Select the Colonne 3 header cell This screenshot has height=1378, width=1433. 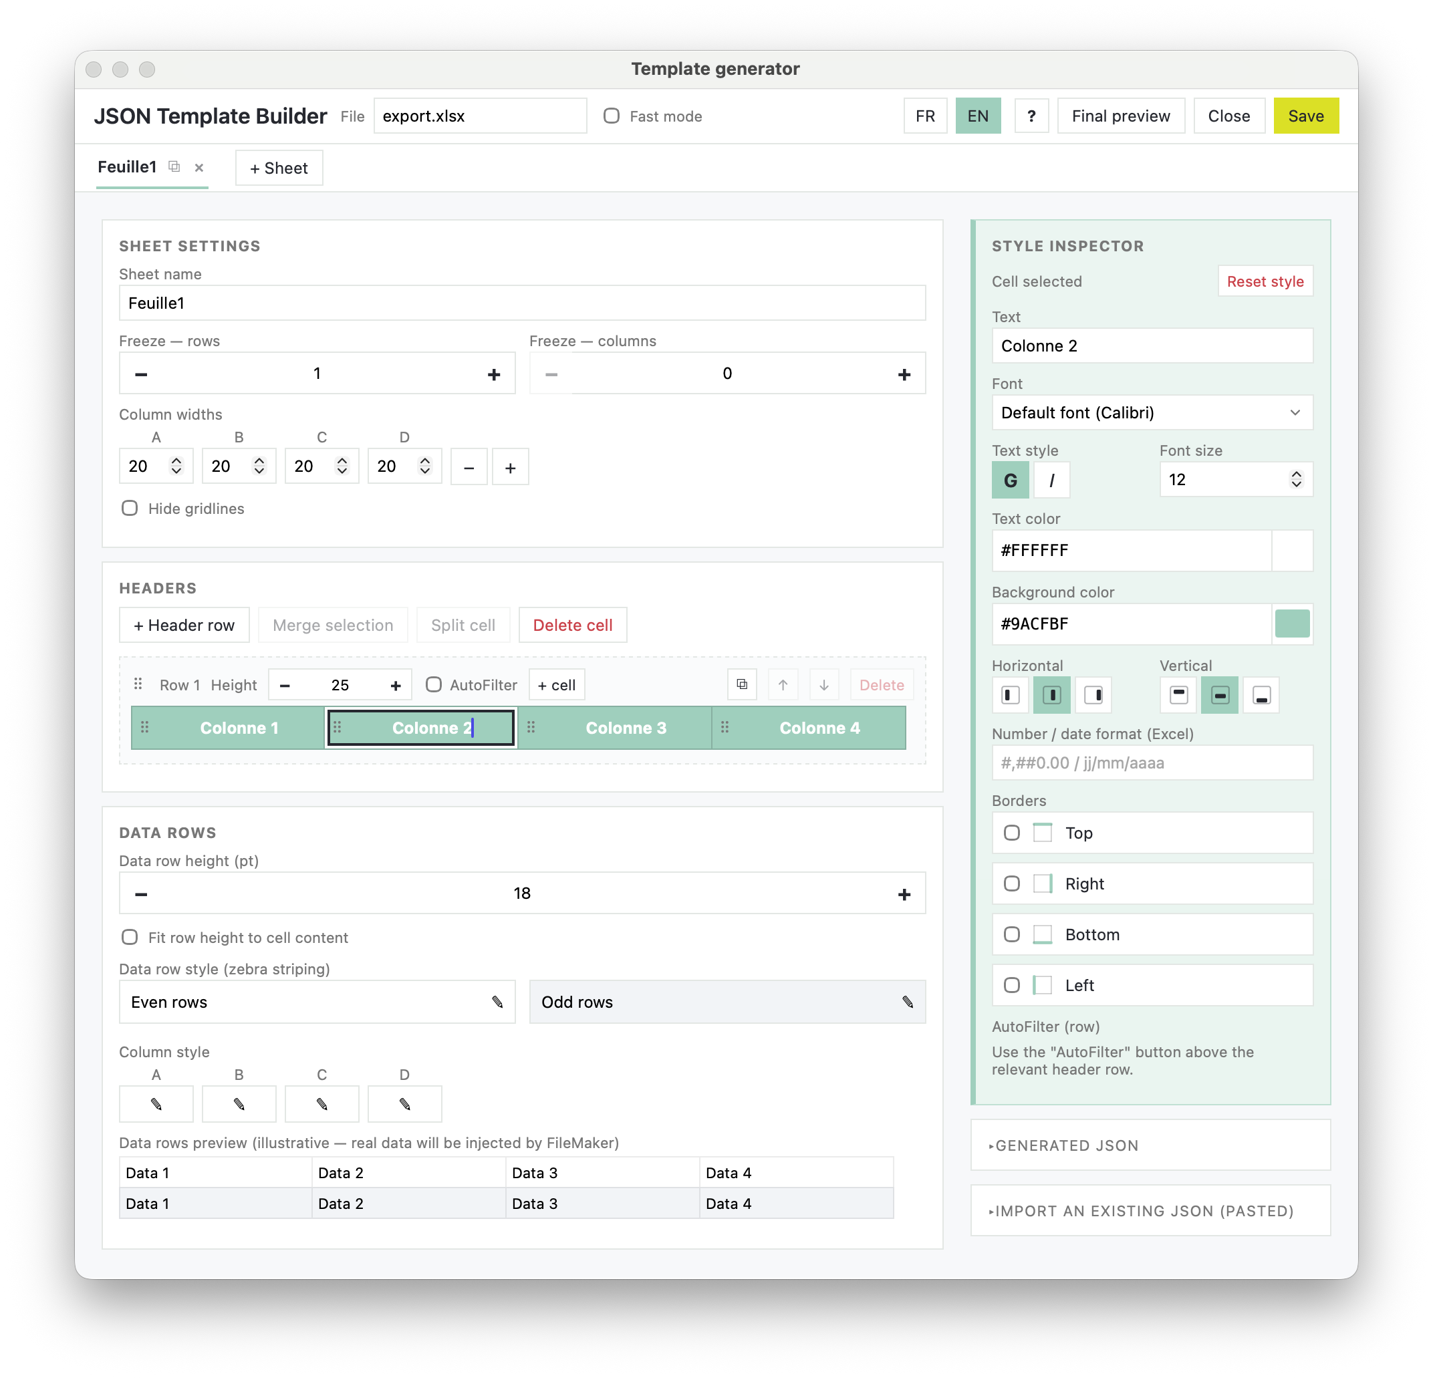pyautogui.click(x=615, y=728)
